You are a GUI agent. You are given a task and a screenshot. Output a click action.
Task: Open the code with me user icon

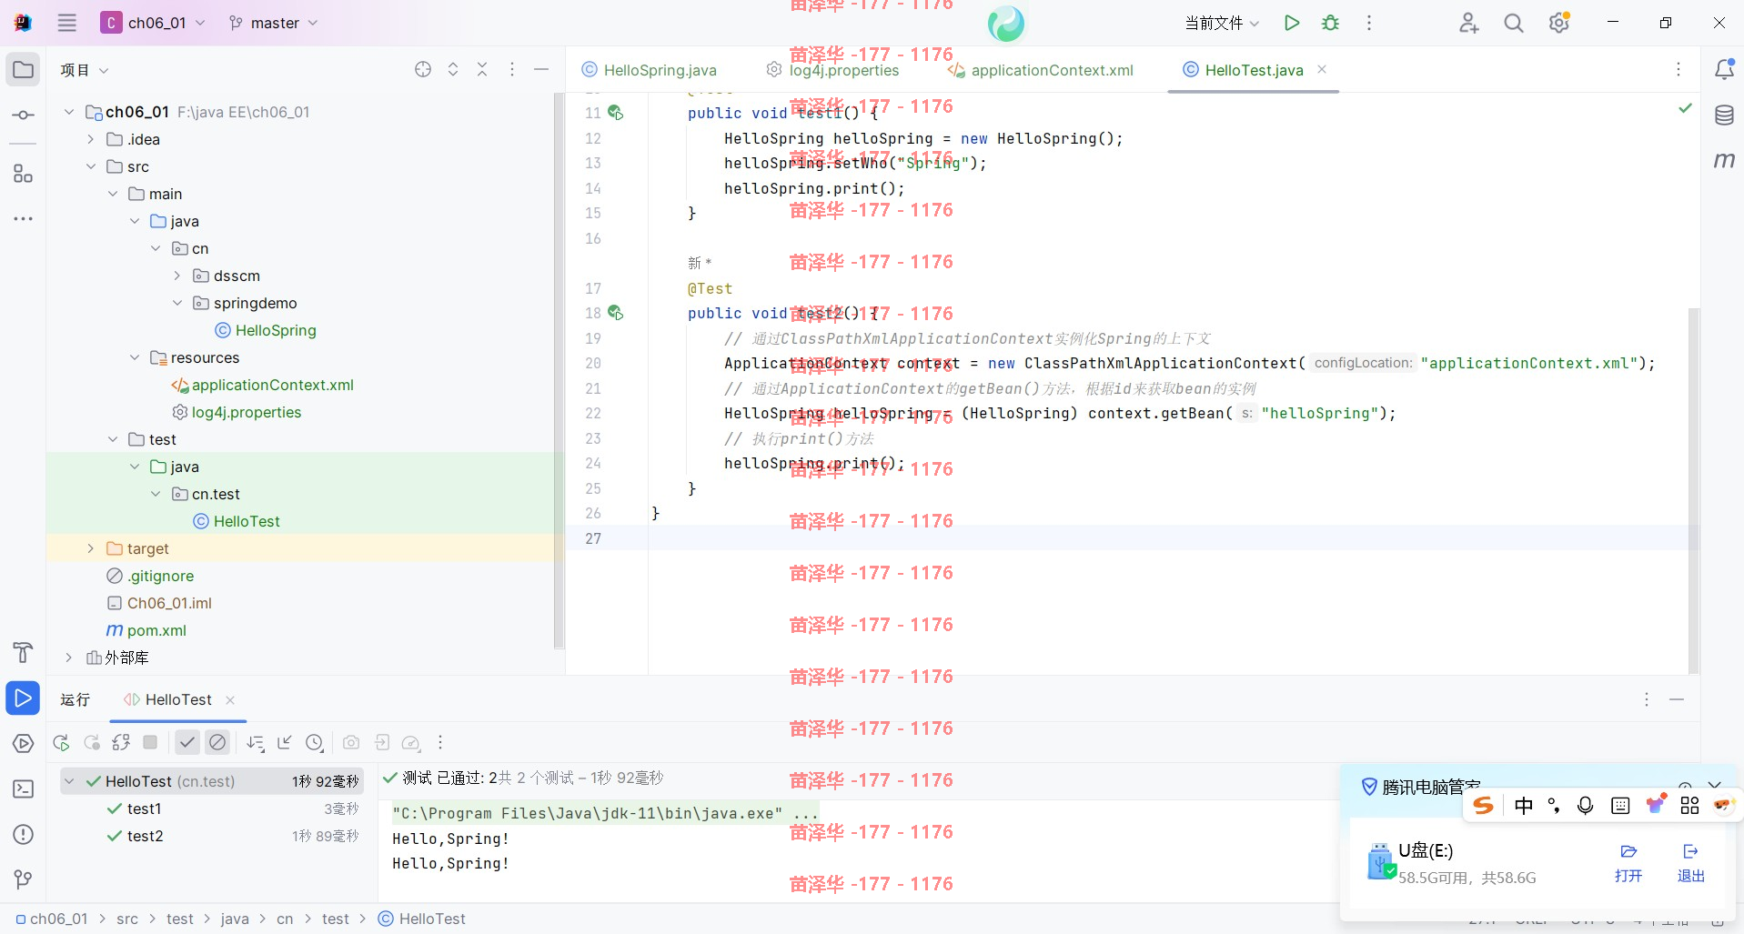point(1468,23)
